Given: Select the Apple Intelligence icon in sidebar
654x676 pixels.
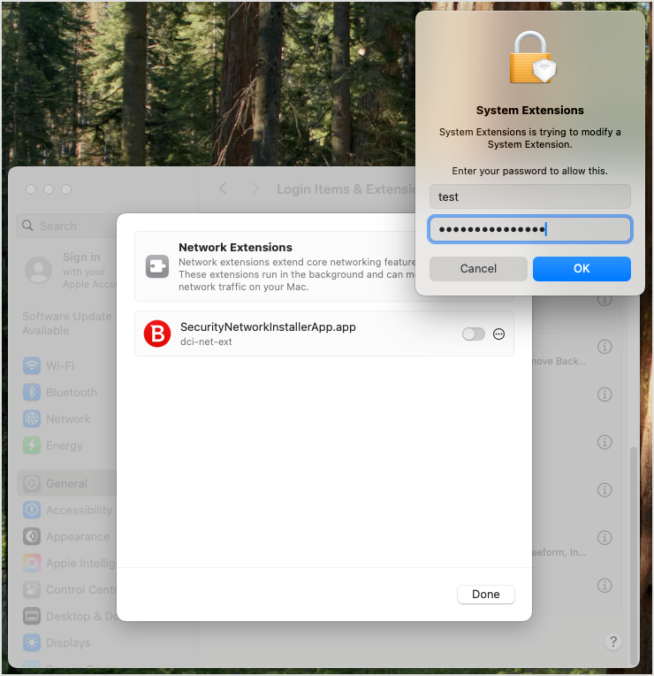Looking at the screenshot, I should click(x=32, y=563).
